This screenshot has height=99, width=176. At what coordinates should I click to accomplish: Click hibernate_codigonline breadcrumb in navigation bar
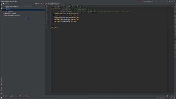[x=7, y=1]
